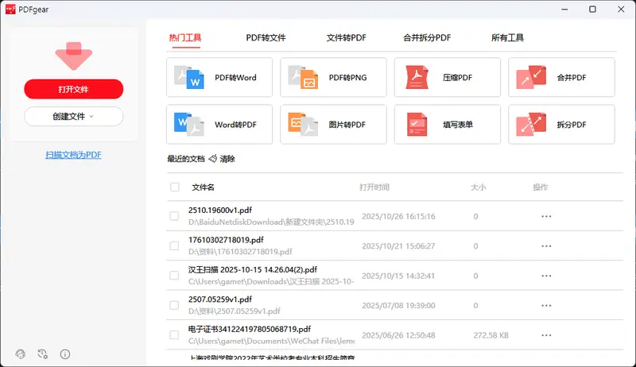
Task: Click the PDFgear logo in title bar
Action: (x=10, y=9)
